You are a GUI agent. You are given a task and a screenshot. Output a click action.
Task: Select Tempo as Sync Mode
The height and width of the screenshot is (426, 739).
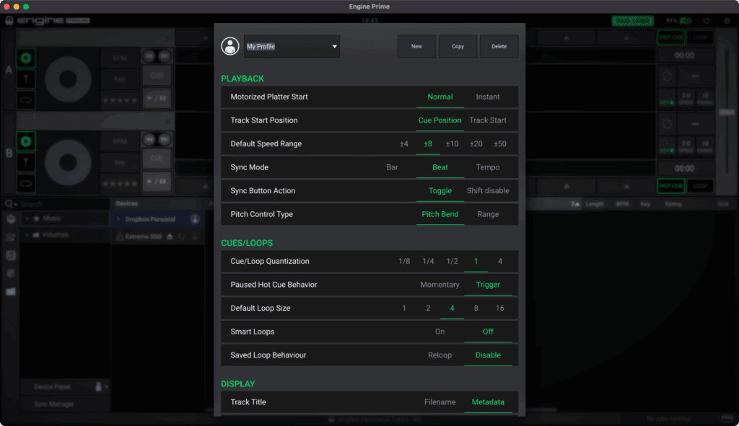pos(488,167)
